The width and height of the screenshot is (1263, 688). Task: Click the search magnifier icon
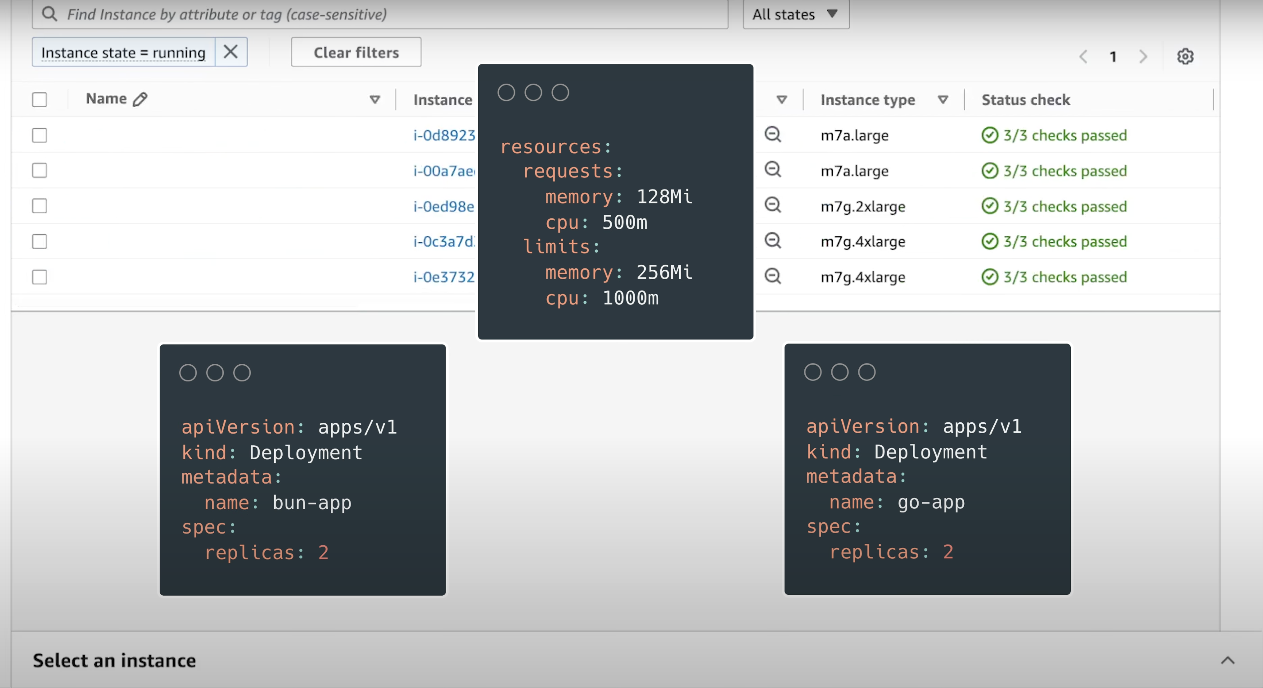[50, 14]
